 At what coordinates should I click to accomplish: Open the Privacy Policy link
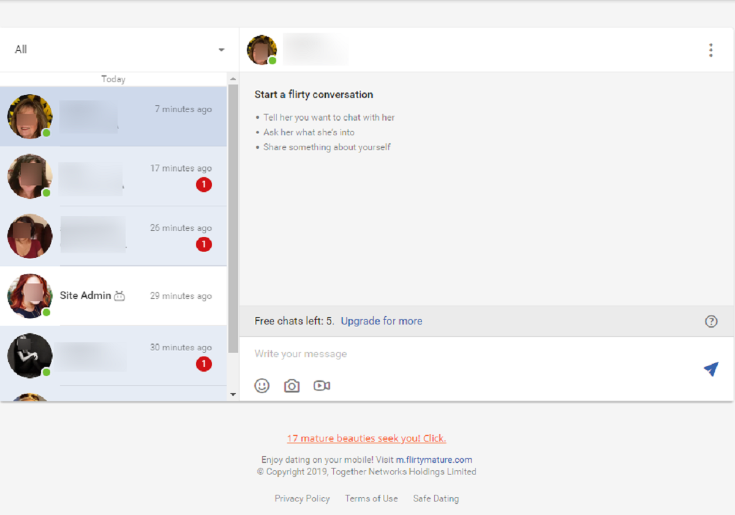(302, 498)
